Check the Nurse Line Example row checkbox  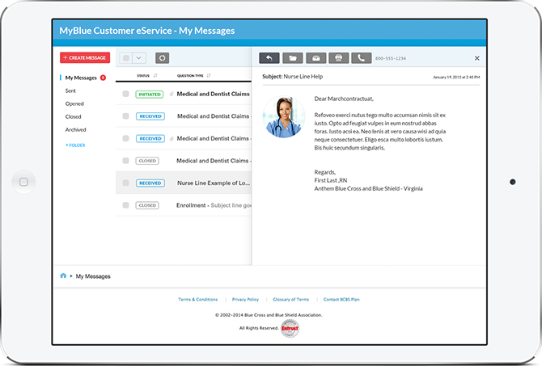tap(125, 183)
